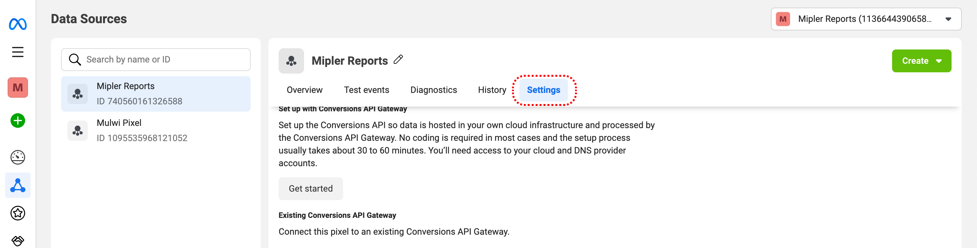The width and height of the screenshot is (977, 248).
Task: Select Mulwi Pixel ID 1095535968121052 row
Action: tap(156, 130)
